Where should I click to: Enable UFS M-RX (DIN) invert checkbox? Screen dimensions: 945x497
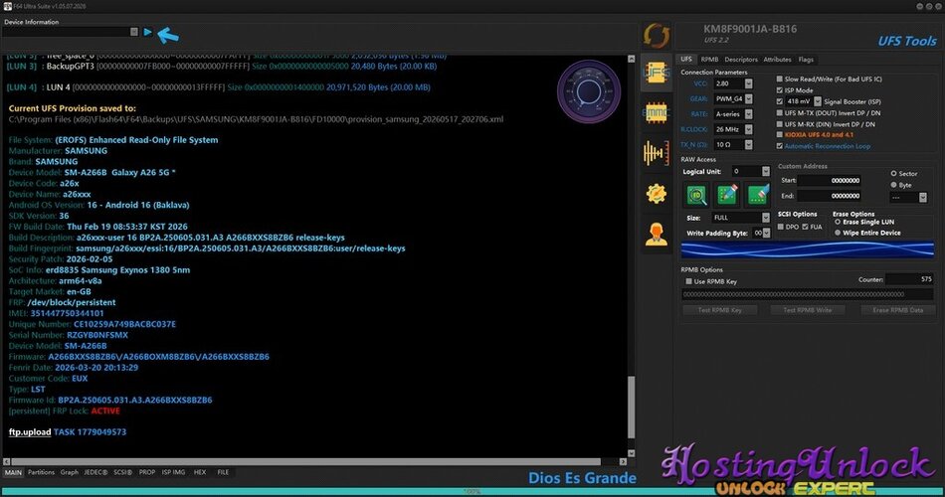(x=779, y=124)
